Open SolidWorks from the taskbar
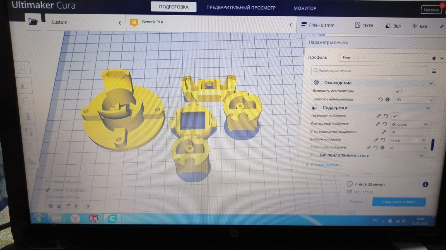 (x=94, y=219)
